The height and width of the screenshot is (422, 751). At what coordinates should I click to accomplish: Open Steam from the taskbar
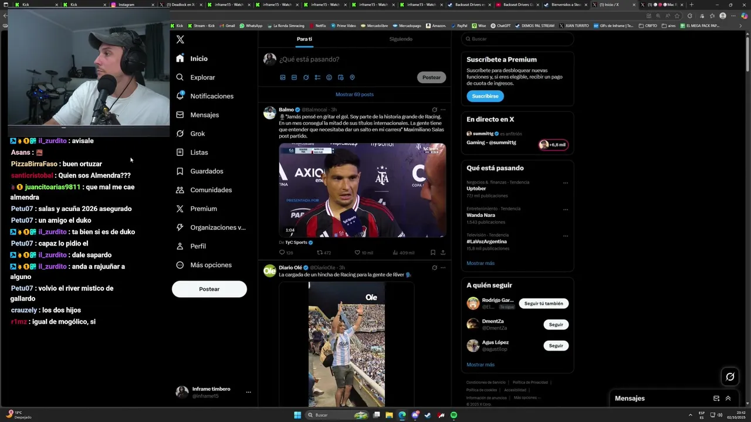tap(428, 415)
